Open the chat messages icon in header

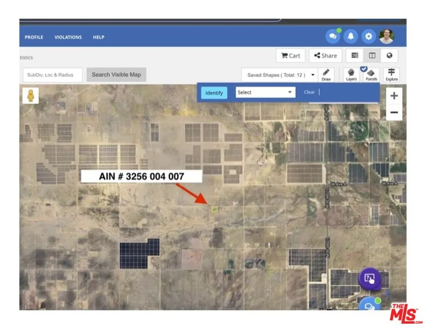tap(333, 37)
